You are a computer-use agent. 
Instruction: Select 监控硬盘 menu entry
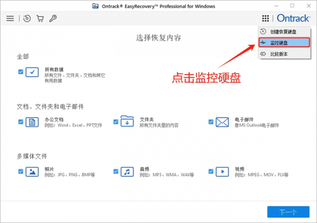pyautogui.click(x=284, y=43)
